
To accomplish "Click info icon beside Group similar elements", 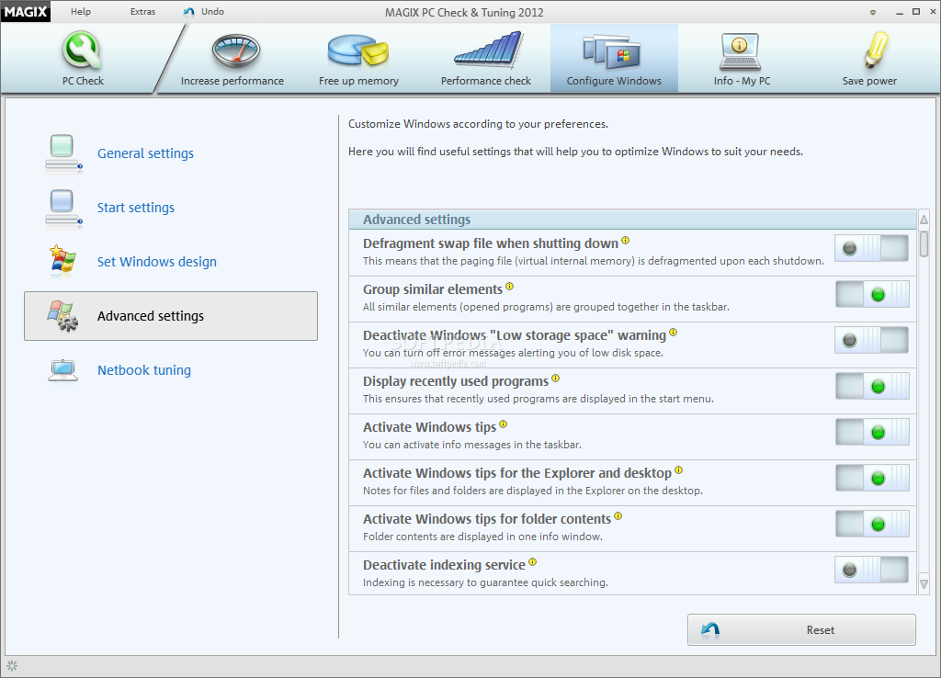I will click(x=509, y=287).
